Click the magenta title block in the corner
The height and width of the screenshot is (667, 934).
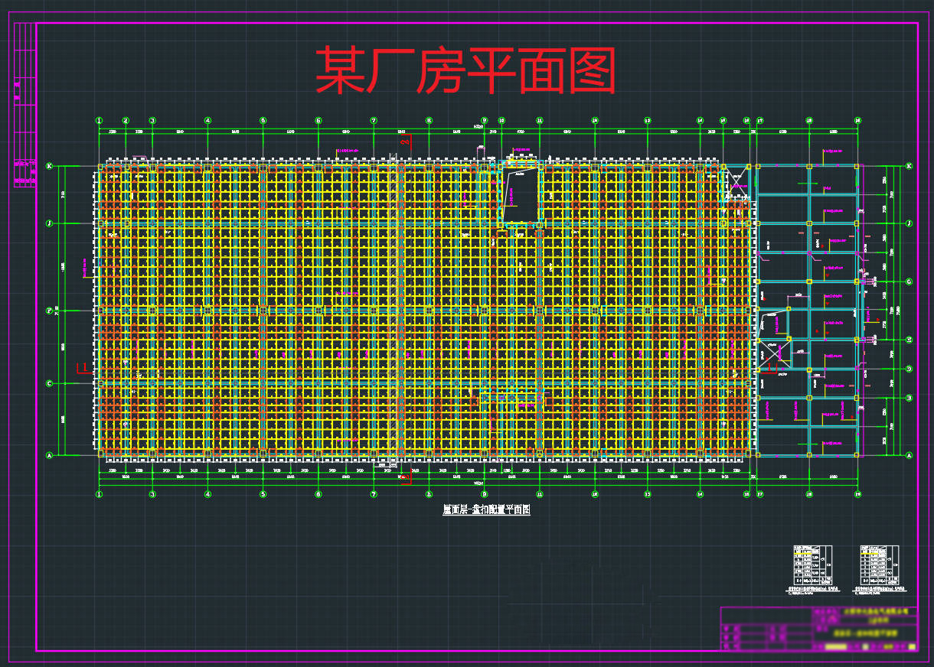[x=819, y=629]
